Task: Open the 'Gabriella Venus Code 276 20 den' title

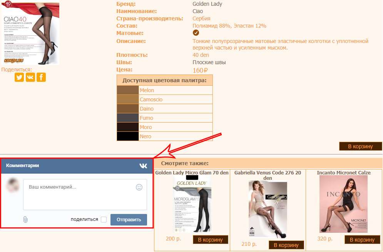Action: click(x=268, y=175)
